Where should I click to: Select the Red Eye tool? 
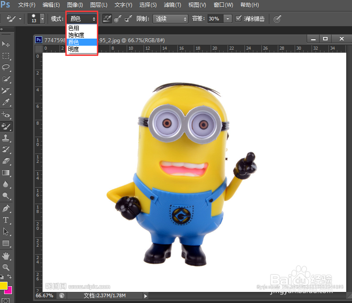tap(6, 115)
